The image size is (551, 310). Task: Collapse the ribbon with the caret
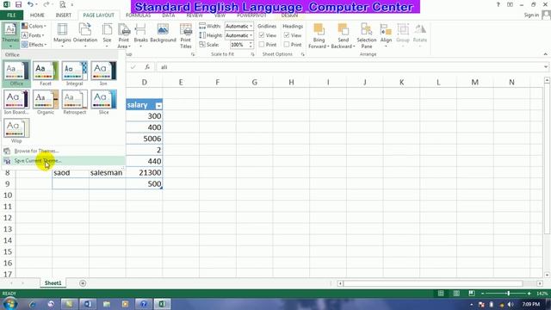[x=545, y=54]
